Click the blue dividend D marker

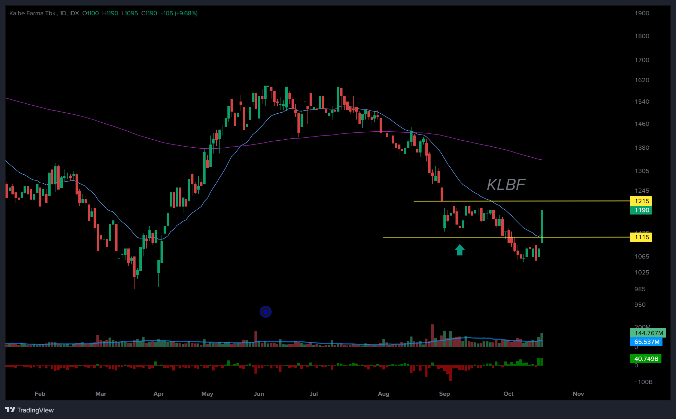point(266,312)
